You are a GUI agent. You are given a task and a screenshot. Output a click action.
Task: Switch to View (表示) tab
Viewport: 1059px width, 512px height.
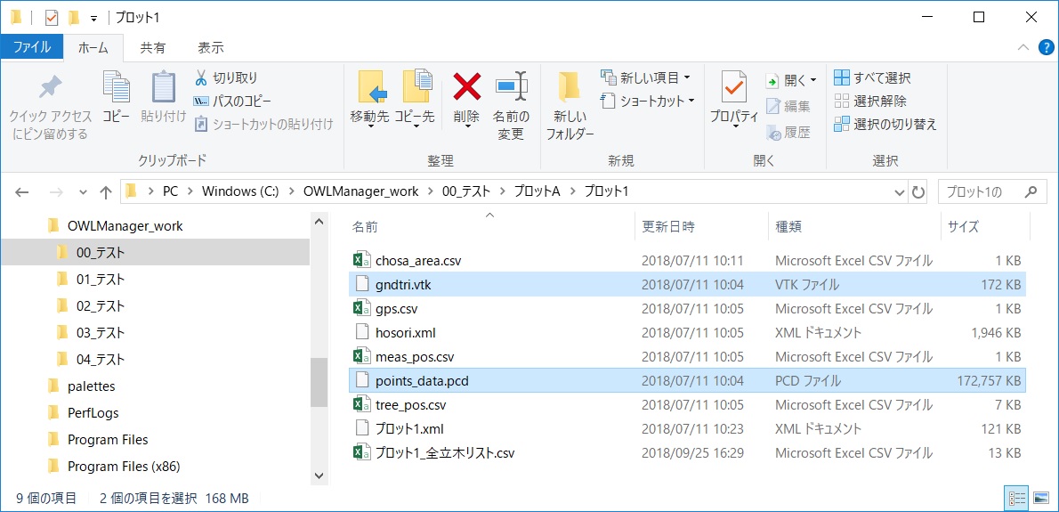211,47
